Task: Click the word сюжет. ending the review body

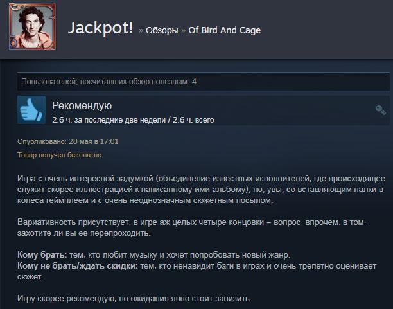Action: coord(30,277)
